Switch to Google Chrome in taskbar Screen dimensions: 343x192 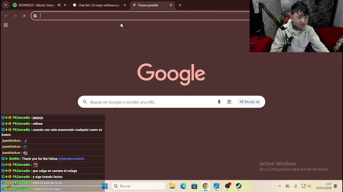click(205, 186)
